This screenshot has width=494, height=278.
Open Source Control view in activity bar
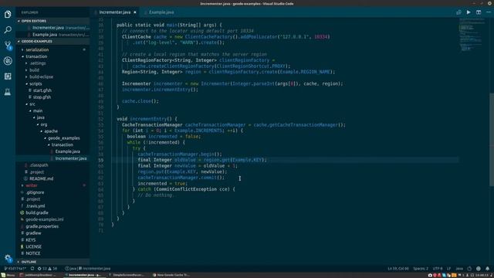click(x=8, y=46)
